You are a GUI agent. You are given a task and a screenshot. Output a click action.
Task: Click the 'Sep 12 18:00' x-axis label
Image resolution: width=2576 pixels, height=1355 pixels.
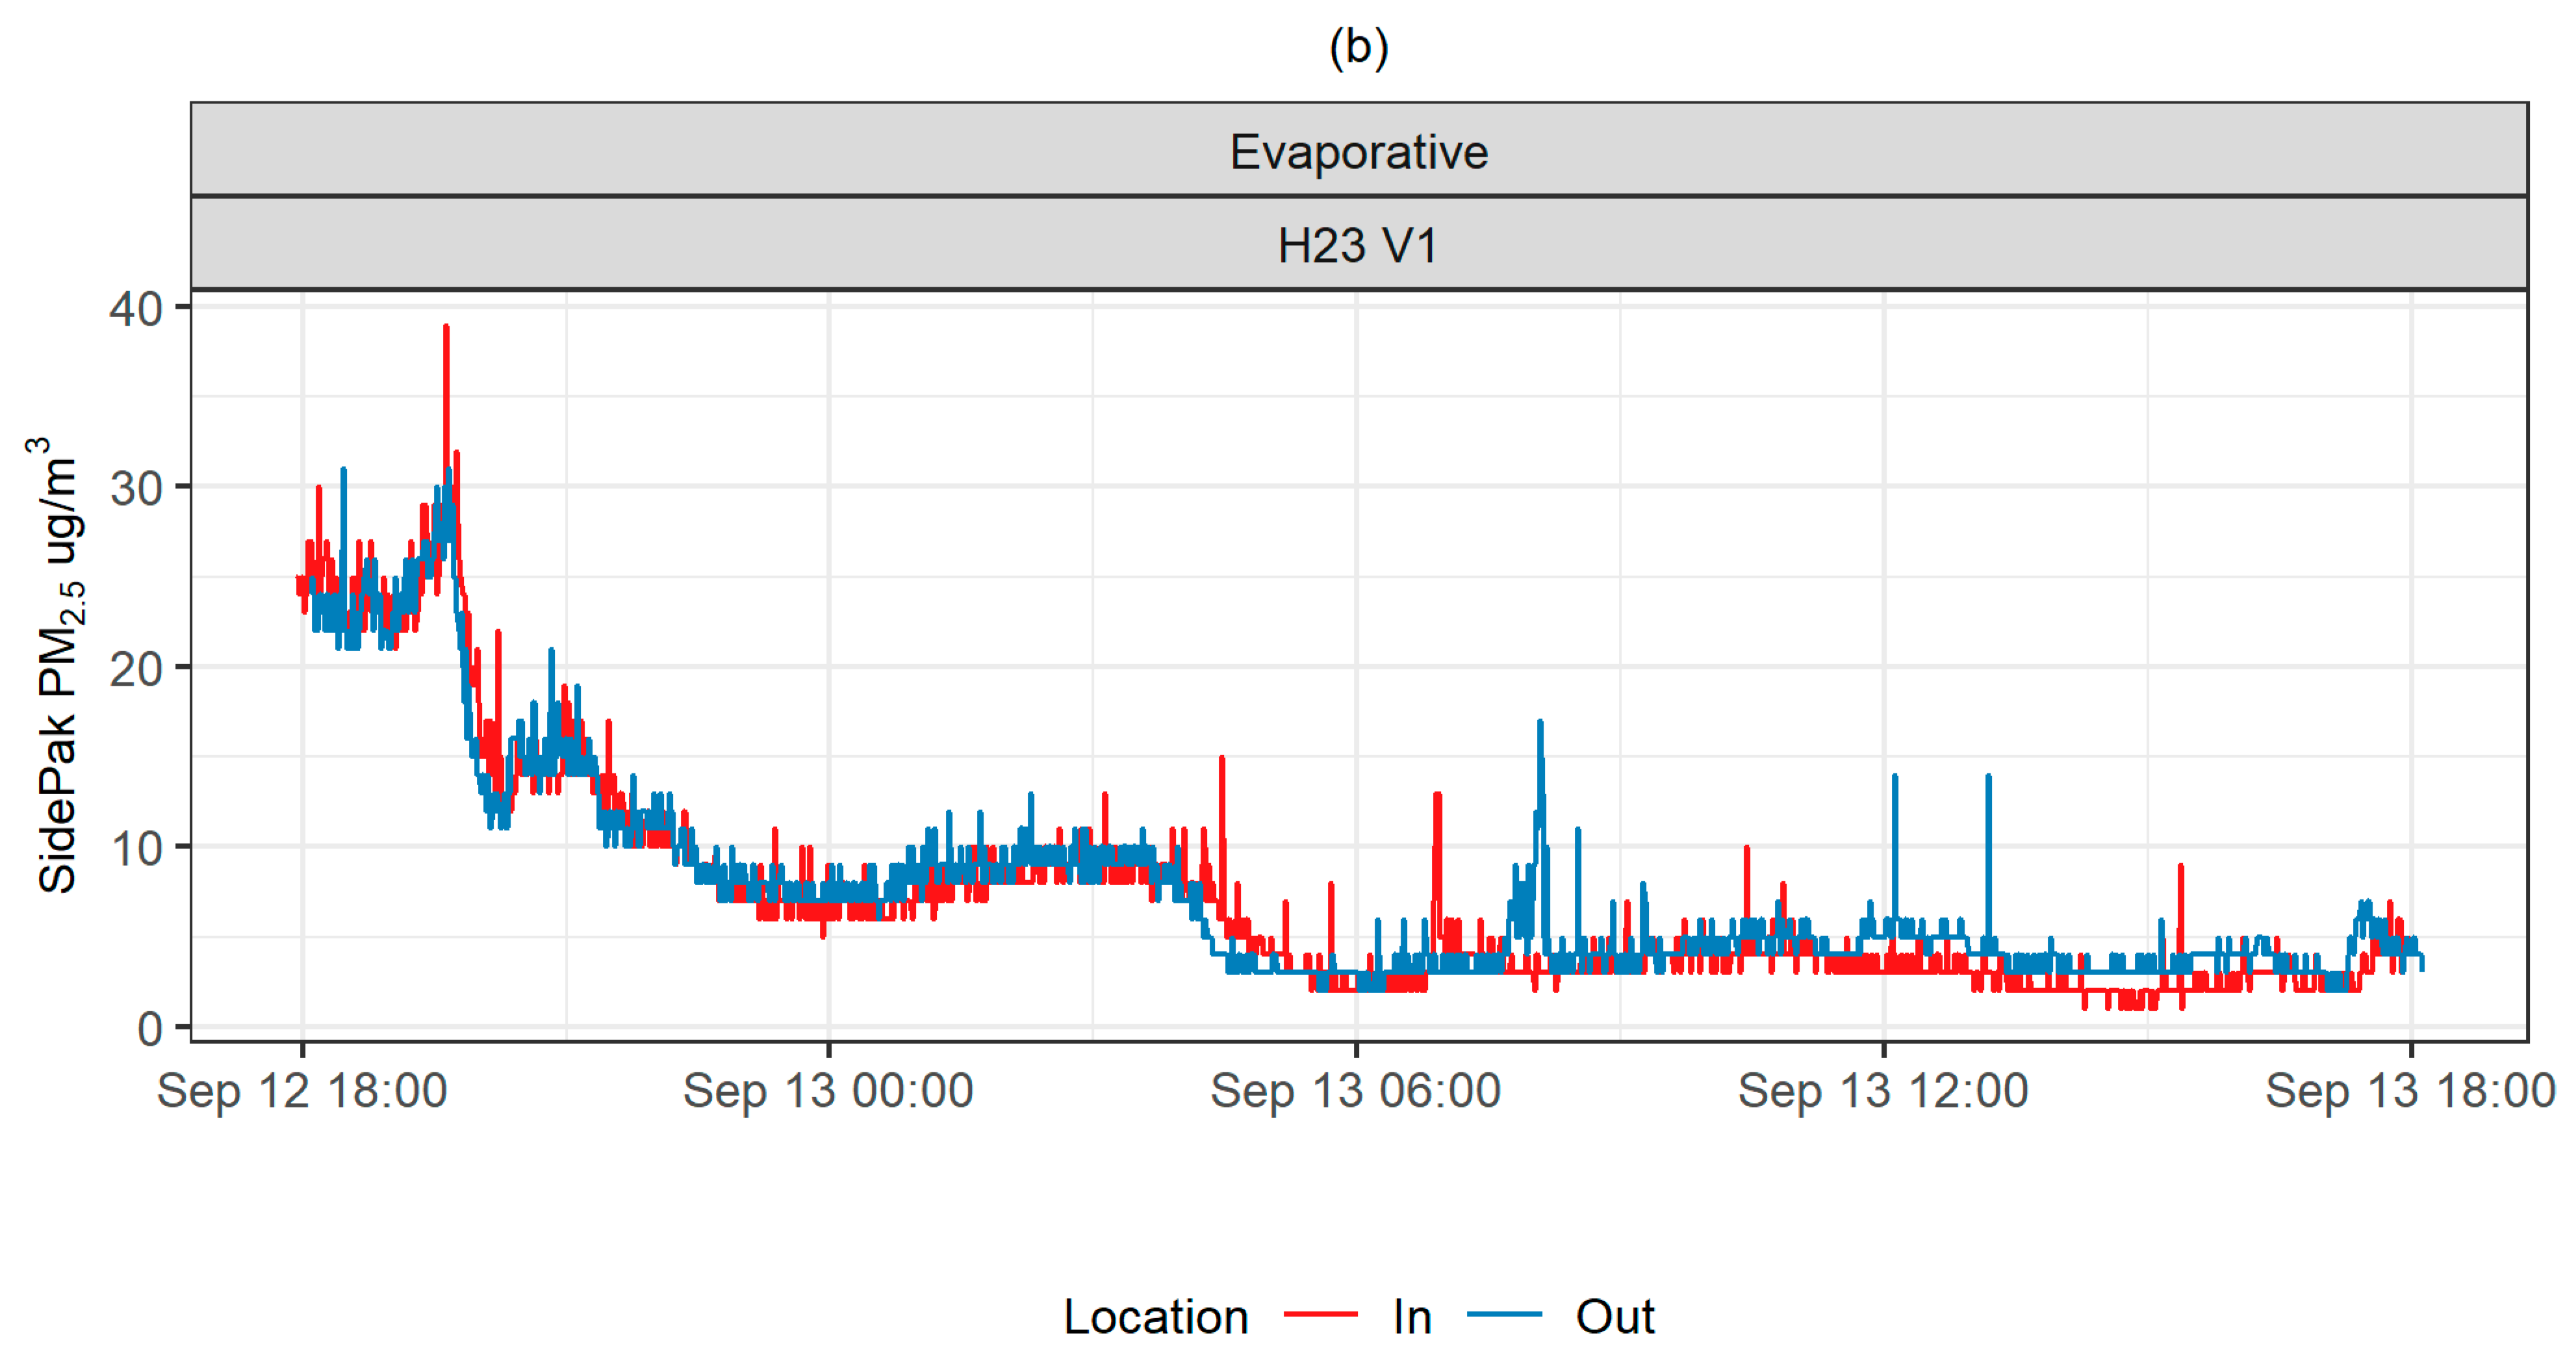tap(302, 1090)
